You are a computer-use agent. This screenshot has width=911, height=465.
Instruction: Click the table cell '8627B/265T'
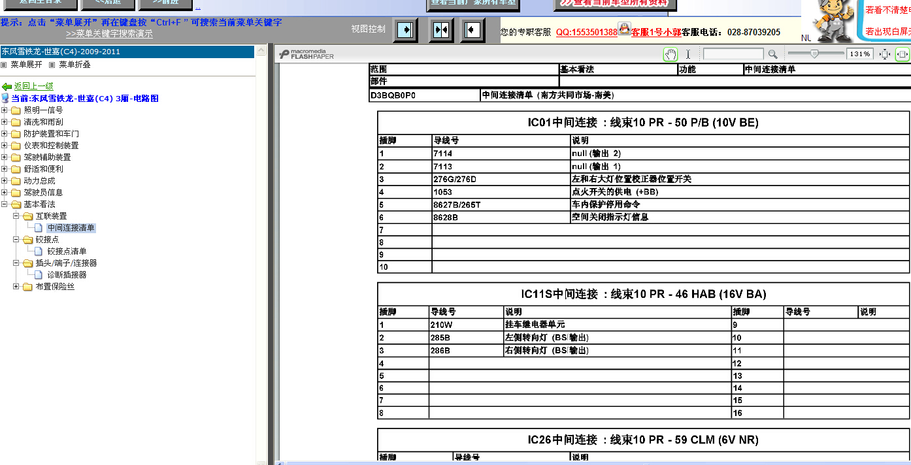501,204
